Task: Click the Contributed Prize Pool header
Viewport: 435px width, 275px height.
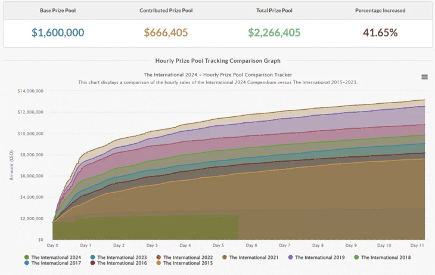Action: point(166,11)
